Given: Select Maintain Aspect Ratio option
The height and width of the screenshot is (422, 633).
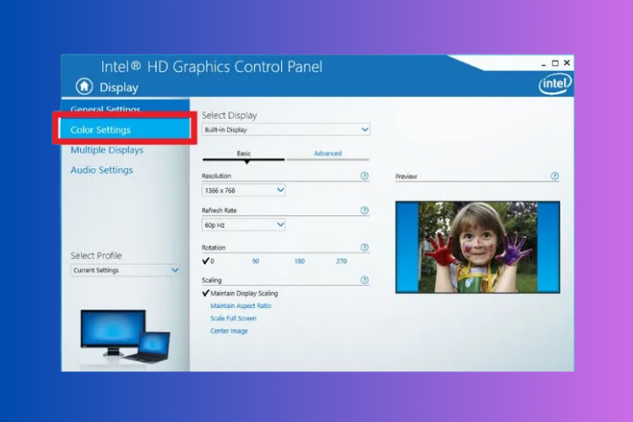Looking at the screenshot, I should pyautogui.click(x=241, y=306).
